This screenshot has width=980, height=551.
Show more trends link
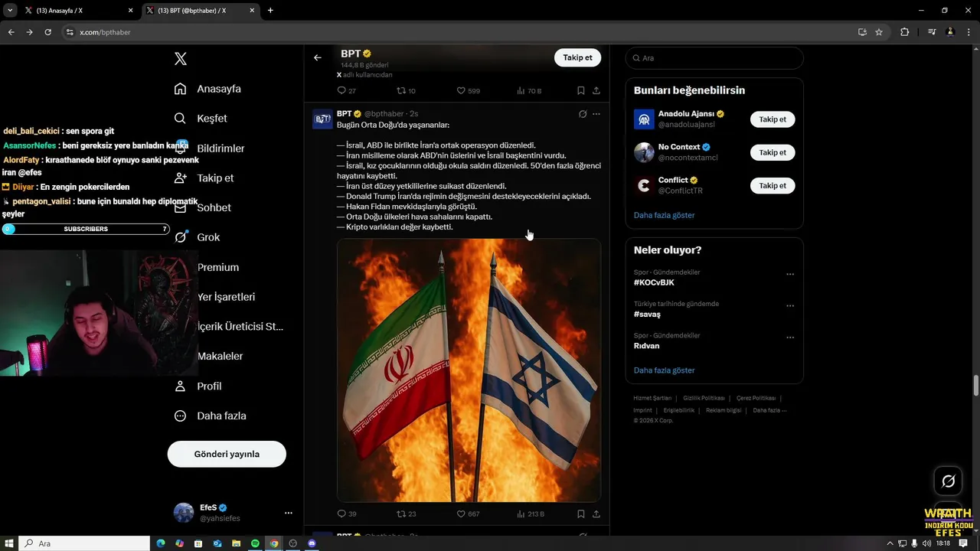tap(664, 370)
